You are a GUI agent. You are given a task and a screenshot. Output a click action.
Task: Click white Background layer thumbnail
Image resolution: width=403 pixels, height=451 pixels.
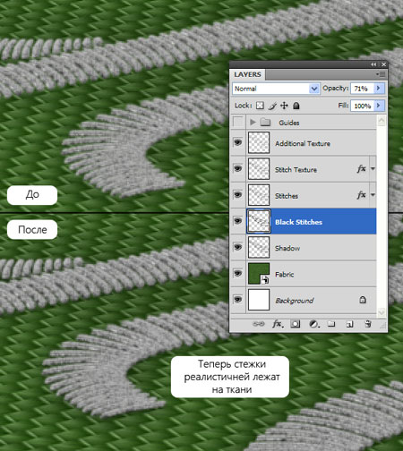pos(259,300)
